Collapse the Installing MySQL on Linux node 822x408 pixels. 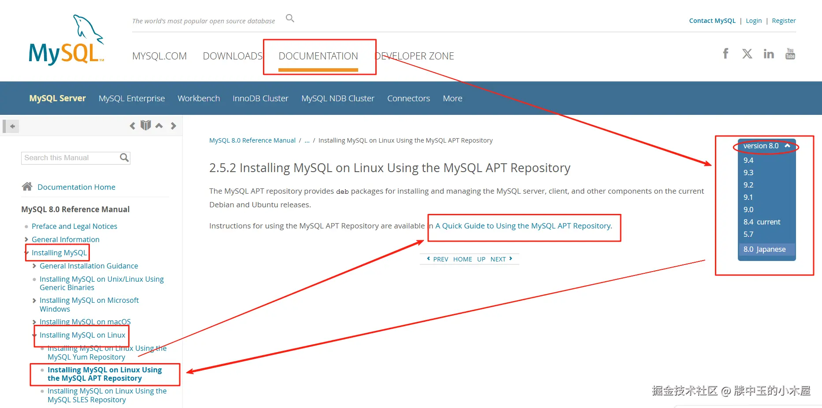(x=34, y=335)
